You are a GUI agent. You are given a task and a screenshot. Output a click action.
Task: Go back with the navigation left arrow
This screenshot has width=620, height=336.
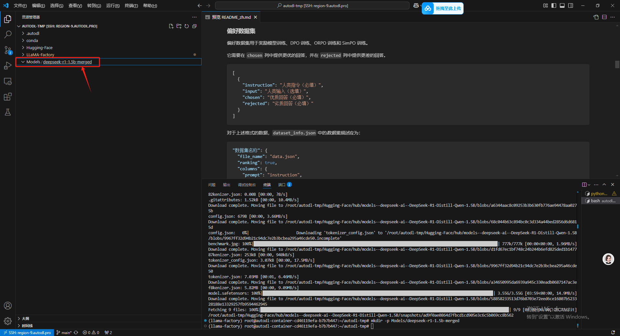point(200,5)
